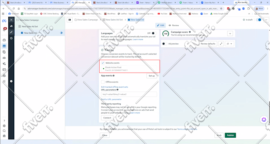Toggle side panel layout icon near breadcrumb
Image resolution: width=270 pixels, height=144 pixels.
click(69, 20)
